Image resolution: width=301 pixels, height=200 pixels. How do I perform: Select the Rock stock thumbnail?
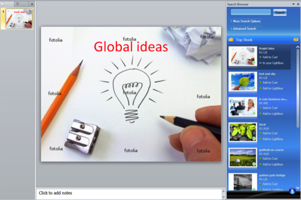(243, 132)
